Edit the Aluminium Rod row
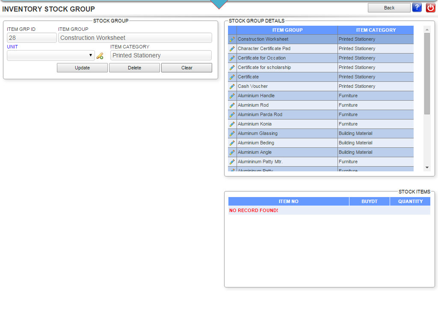Image resolution: width=438 pixels, height=329 pixels. click(x=232, y=105)
